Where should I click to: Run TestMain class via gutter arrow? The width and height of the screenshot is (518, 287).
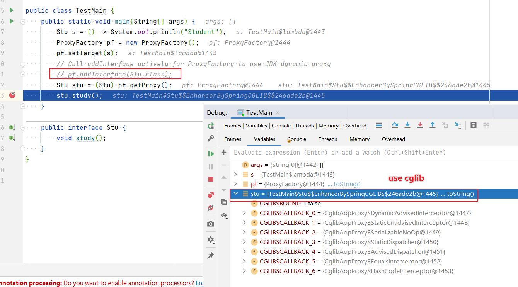(x=12, y=10)
